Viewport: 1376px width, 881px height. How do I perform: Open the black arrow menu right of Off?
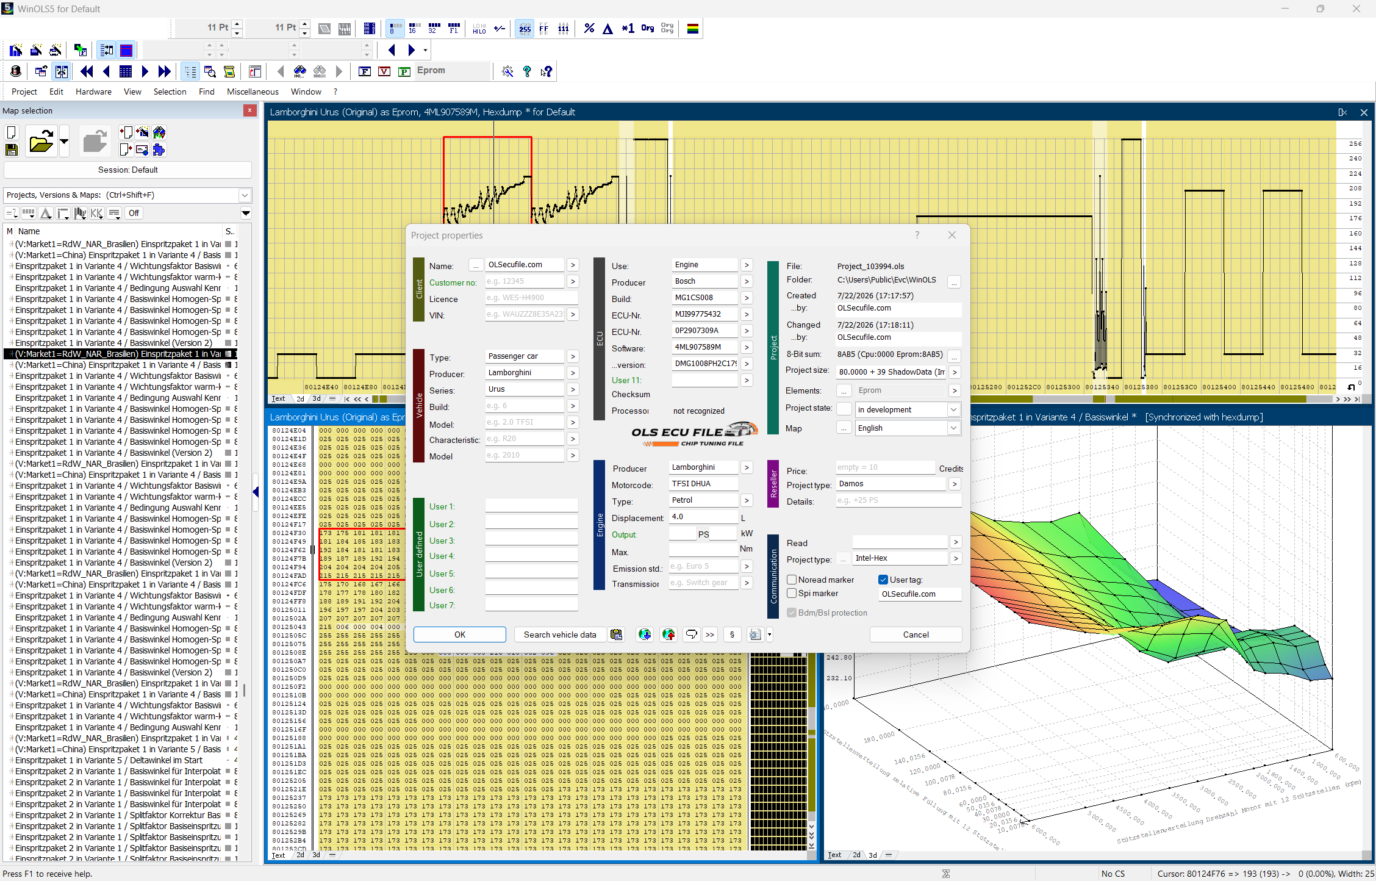pos(246,213)
